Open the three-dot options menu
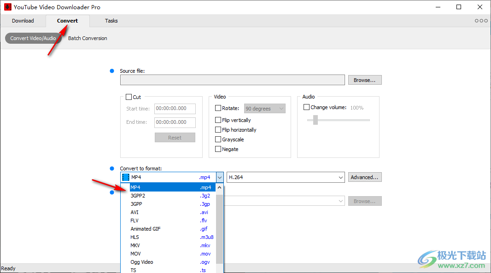491x273 pixels. (x=481, y=21)
